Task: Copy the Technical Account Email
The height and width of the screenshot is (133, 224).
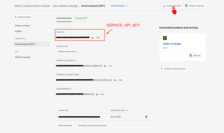Action: tap(119, 80)
